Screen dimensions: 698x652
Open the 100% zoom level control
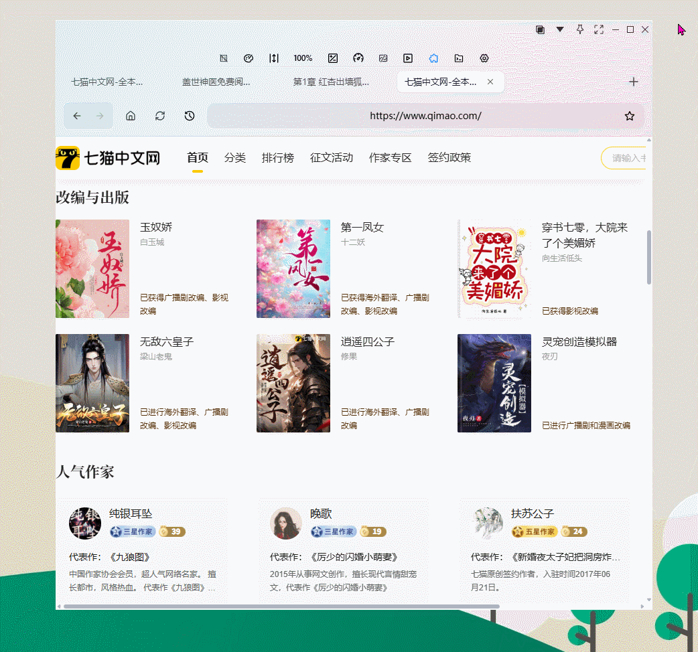(303, 58)
